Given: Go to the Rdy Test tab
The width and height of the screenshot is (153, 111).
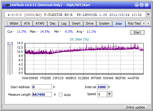Looking at the screenshot, I should [x=134, y=23].
